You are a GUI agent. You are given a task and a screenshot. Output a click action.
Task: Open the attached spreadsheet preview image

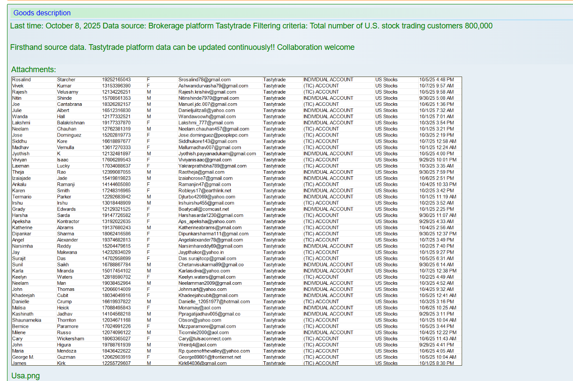237,221
